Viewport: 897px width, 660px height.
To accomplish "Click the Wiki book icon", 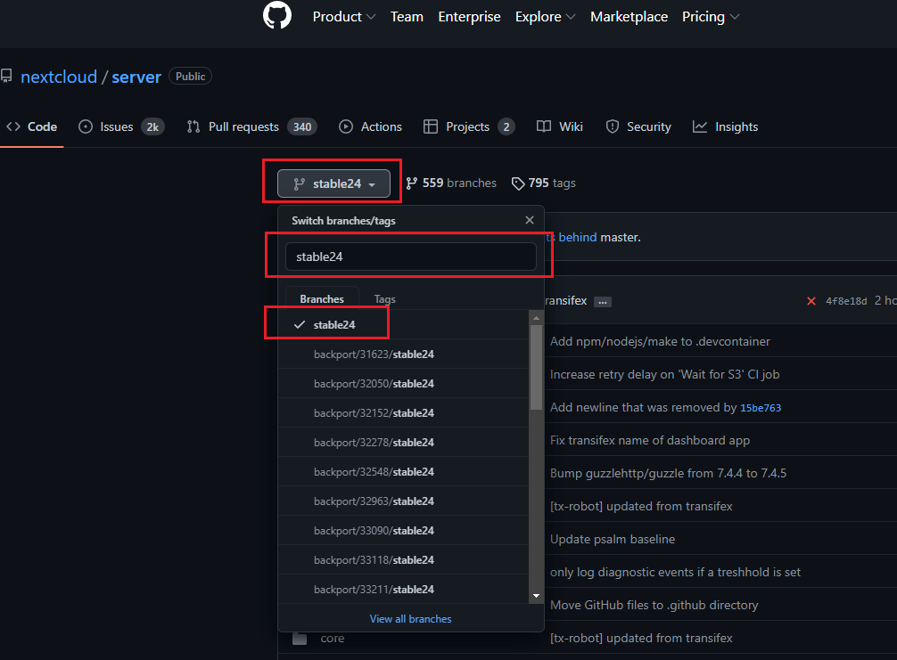I will point(544,126).
